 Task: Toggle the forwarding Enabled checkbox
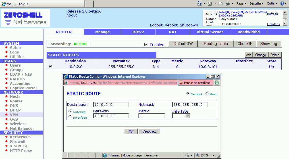pos(146,44)
